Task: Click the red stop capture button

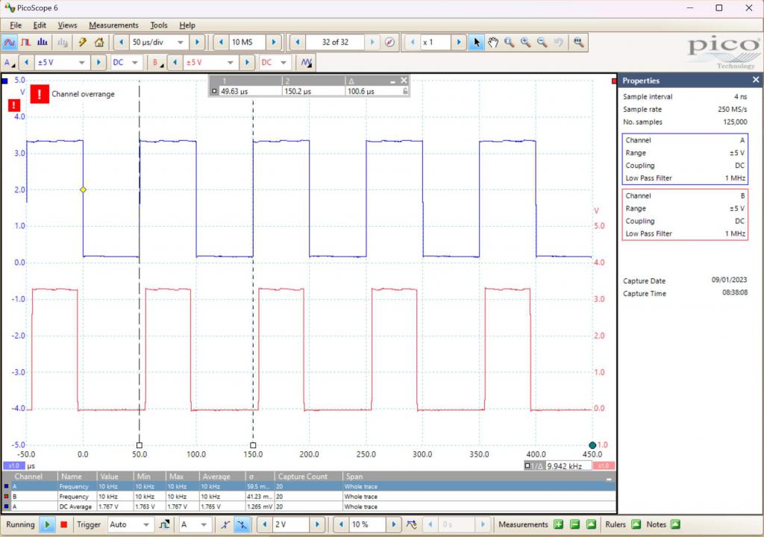Action: (64, 524)
